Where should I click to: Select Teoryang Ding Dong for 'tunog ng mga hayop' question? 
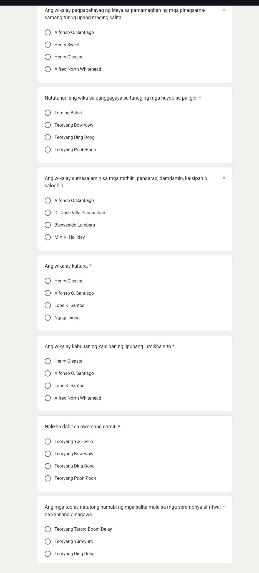click(48, 137)
